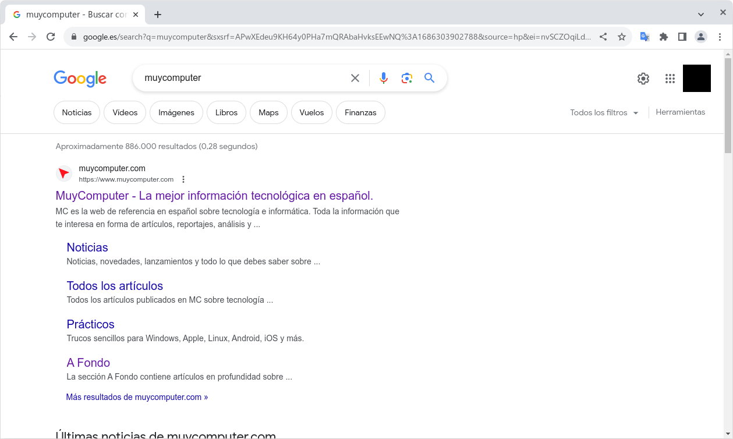733x439 pixels.
Task: Open Google settings gear icon
Action: 643,79
